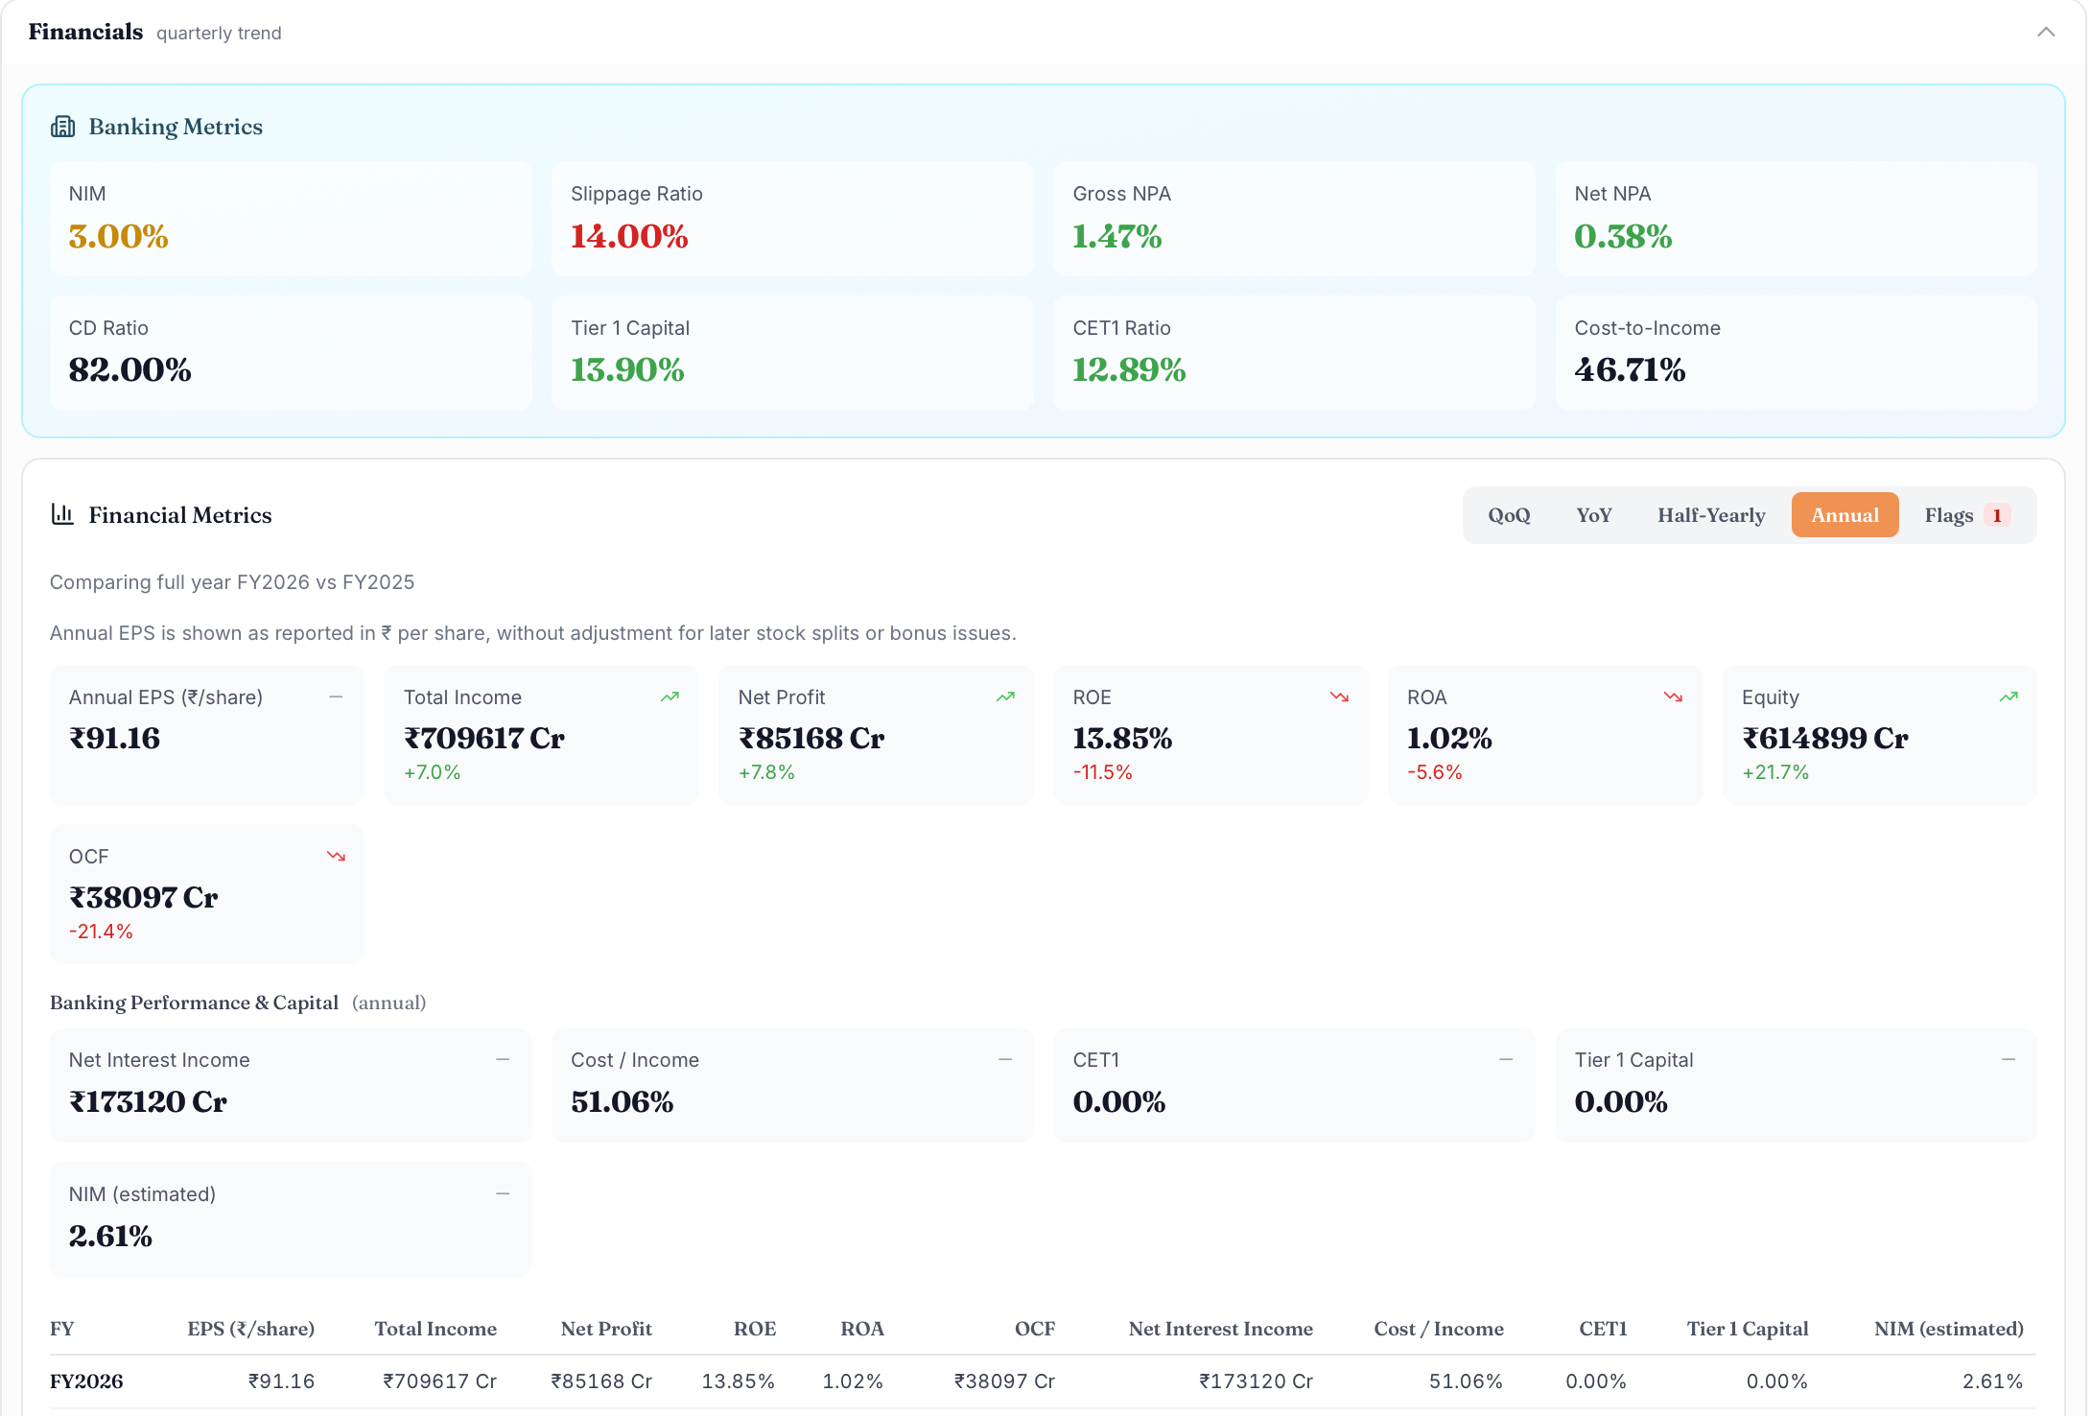Image resolution: width=2091 pixels, height=1416 pixels.
Task: Click the Tier 1 Capital column header
Action: pyautogui.click(x=1748, y=1329)
